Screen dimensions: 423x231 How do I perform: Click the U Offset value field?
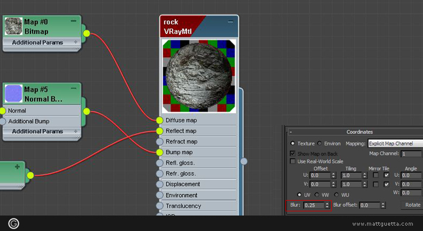click(x=320, y=175)
